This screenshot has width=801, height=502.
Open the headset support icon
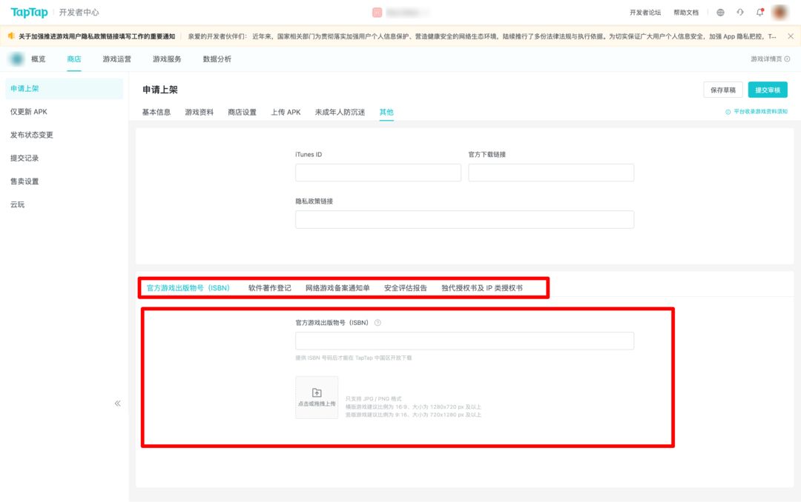(x=740, y=13)
